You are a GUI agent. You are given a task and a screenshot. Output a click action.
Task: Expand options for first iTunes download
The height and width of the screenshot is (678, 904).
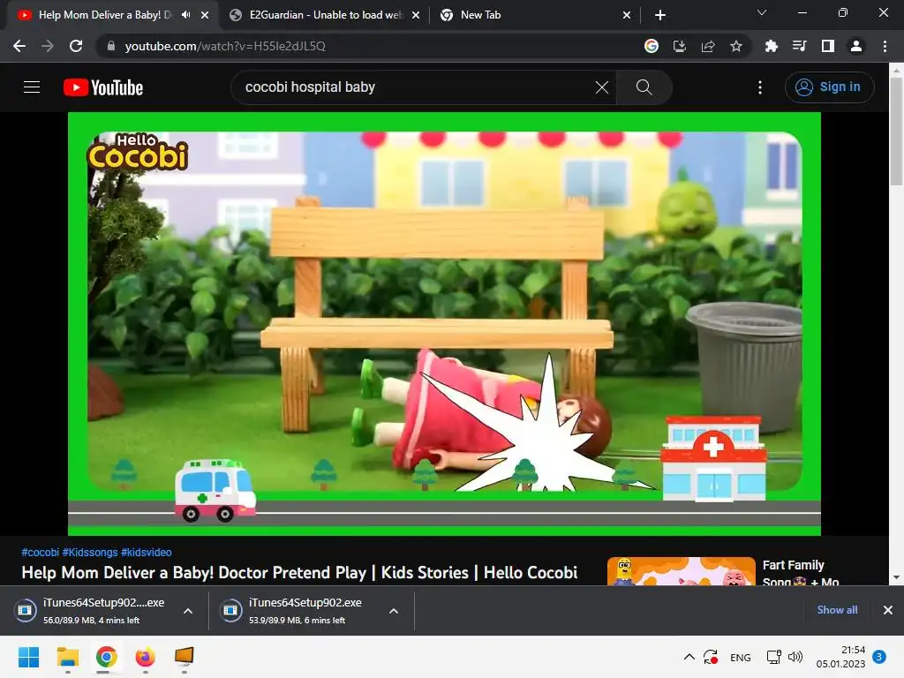point(188,611)
